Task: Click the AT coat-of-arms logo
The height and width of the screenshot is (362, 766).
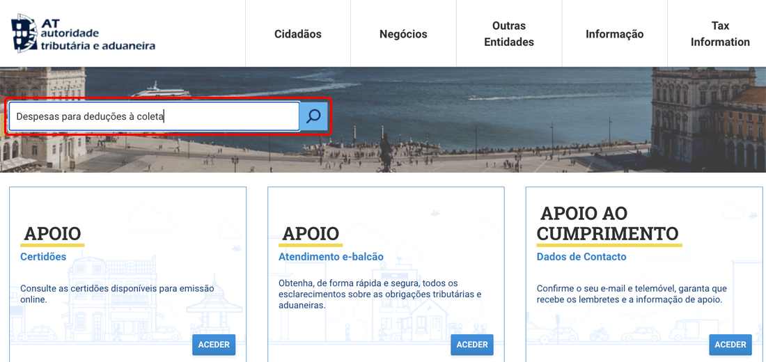Action: [25, 33]
